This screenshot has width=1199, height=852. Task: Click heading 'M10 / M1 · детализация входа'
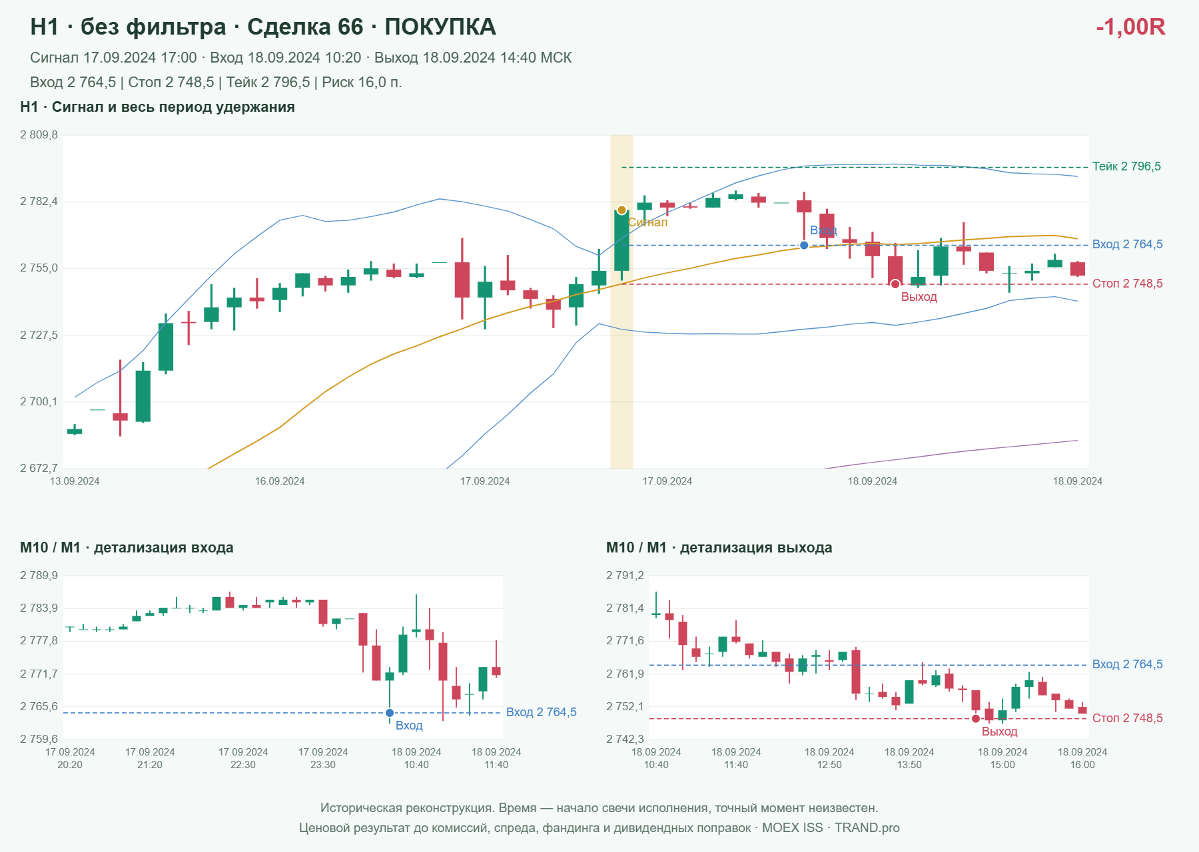pyautogui.click(x=127, y=548)
